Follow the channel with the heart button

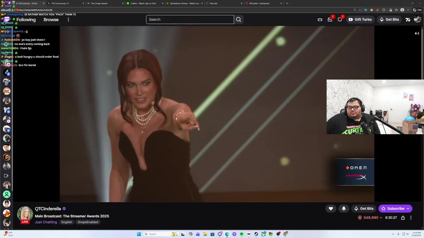pos(331,209)
